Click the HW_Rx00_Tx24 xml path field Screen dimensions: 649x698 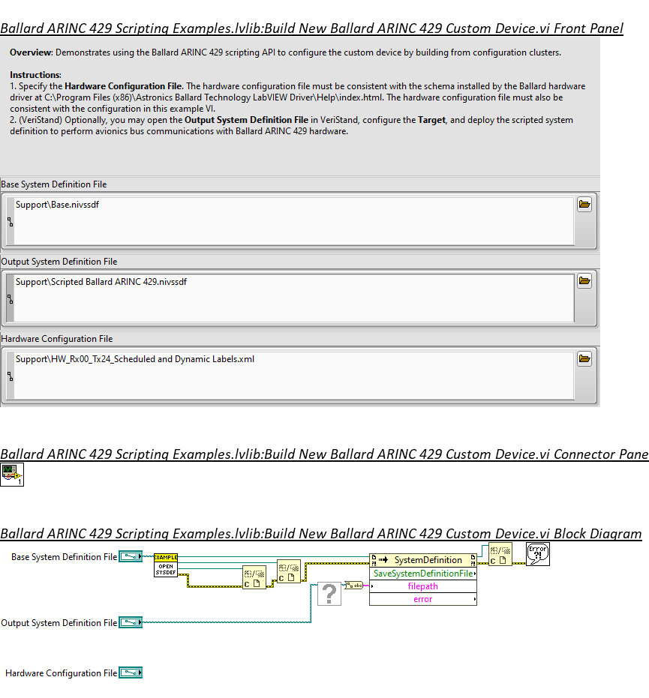pyautogui.click(x=294, y=376)
